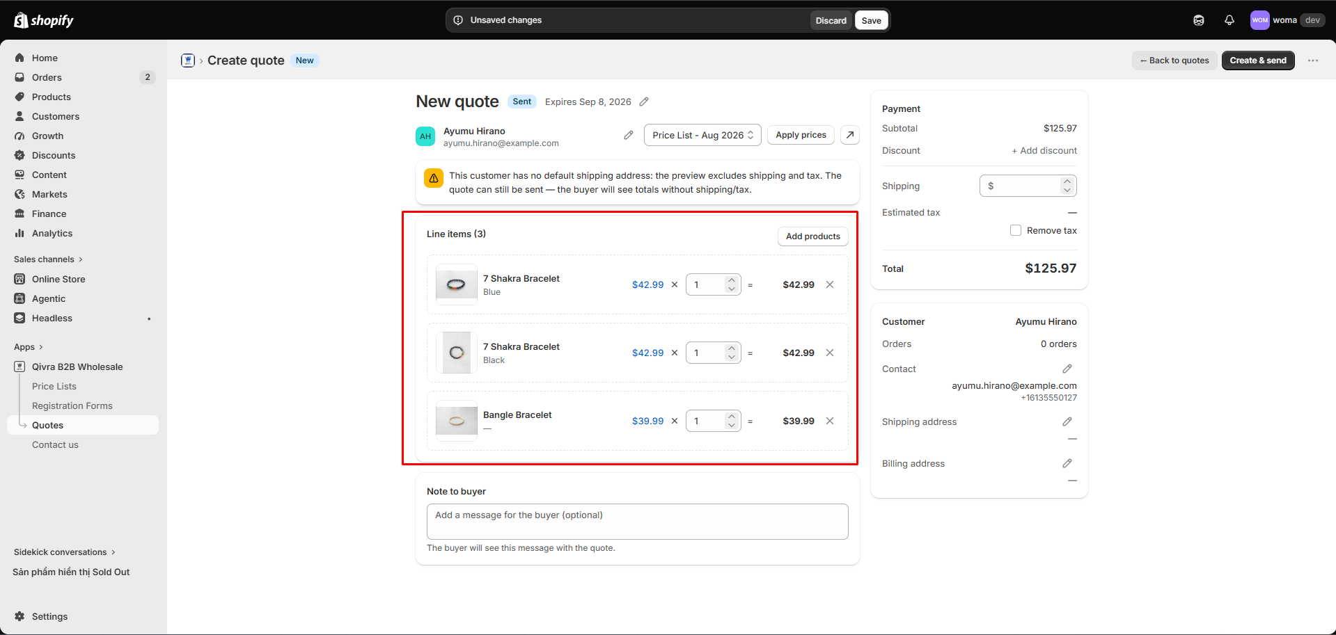The width and height of the screenshot is (1336, 635).
Task: Click the Add discount link
Action: (x=1044, y=150)
